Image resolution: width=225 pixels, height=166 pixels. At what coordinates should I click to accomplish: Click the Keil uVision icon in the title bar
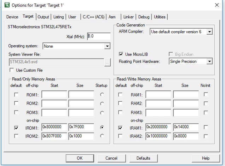click(7, 5)
